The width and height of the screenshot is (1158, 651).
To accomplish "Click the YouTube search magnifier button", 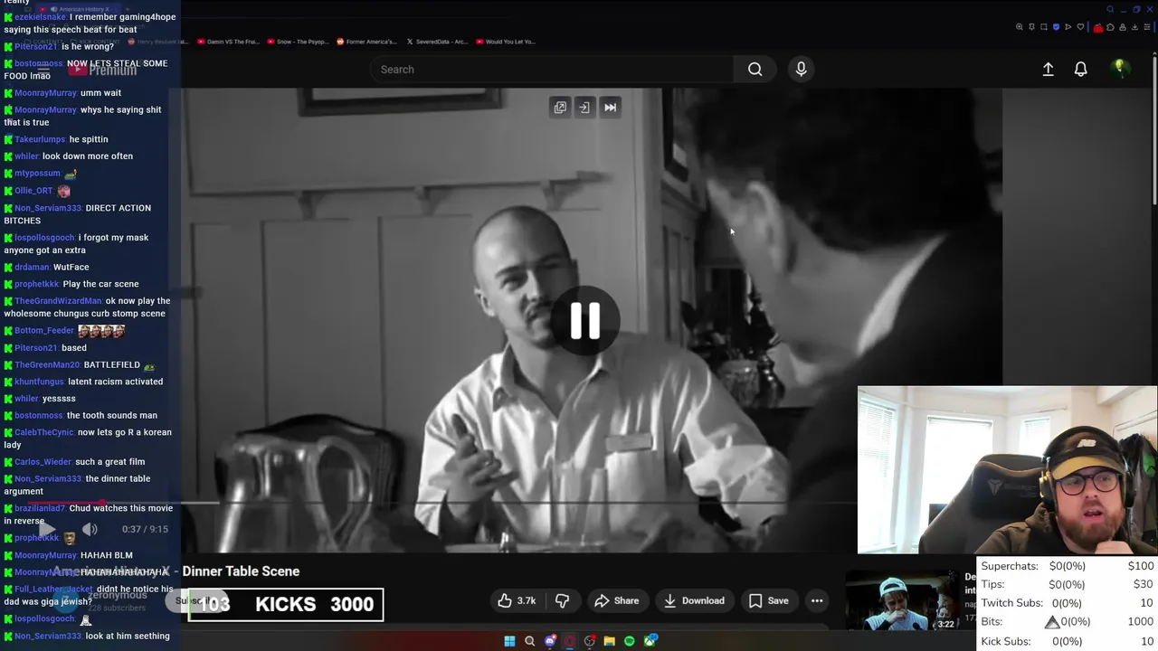I will coord(755,70).
